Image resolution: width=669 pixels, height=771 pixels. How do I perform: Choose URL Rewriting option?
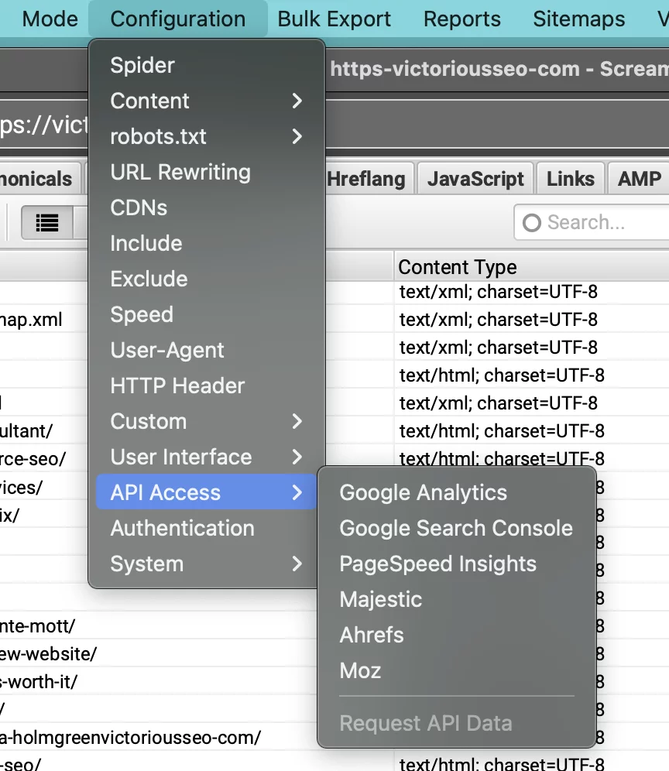[x=207, y=172]
